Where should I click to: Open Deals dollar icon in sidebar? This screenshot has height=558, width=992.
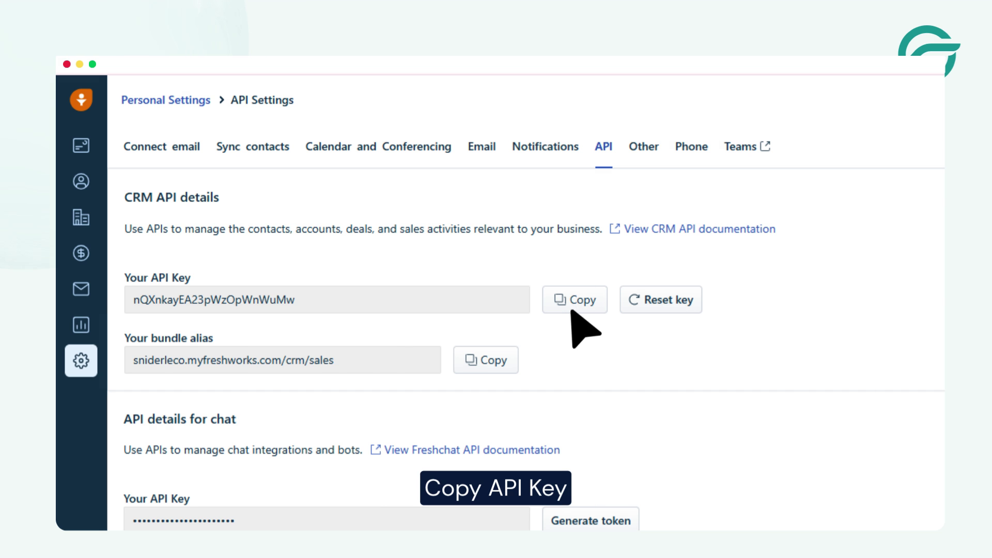(81, 253)
